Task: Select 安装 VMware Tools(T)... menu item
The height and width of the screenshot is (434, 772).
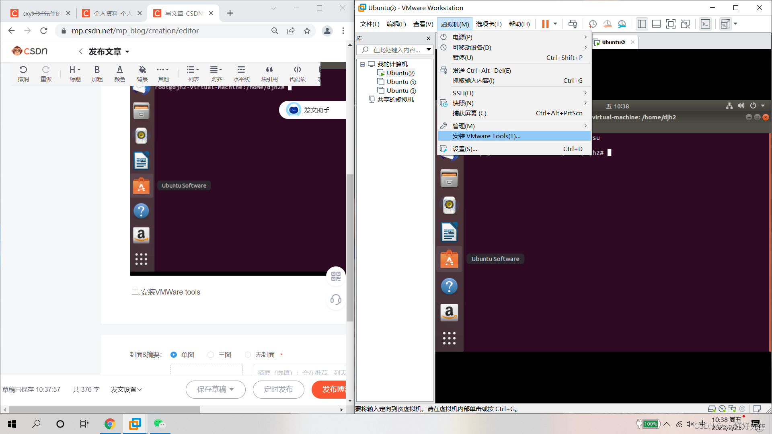Action: [x=487, y=136]
